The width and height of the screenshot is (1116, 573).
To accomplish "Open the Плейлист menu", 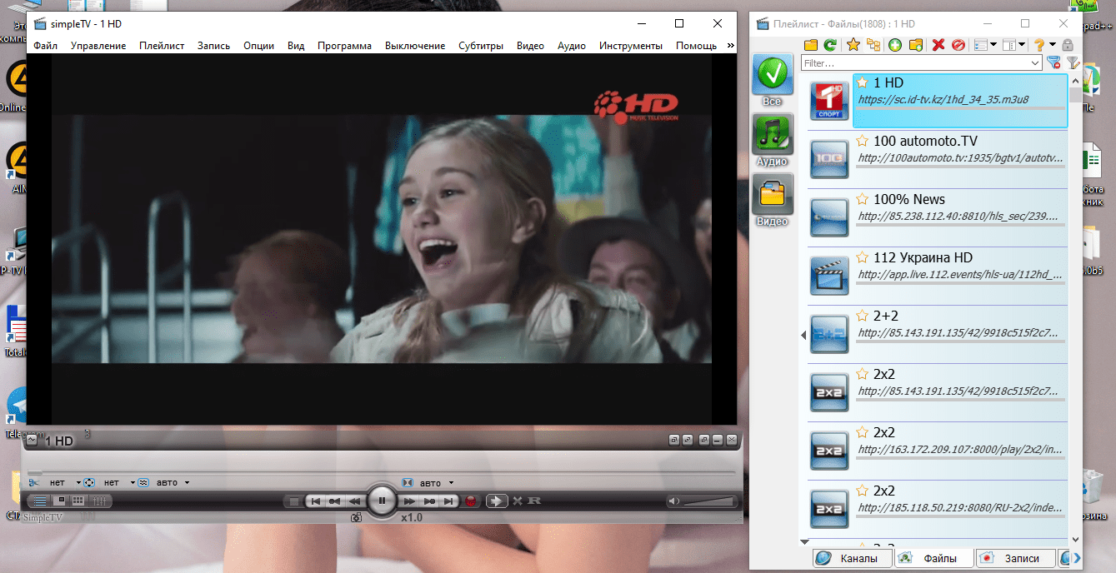I will [x=162, y=46].
